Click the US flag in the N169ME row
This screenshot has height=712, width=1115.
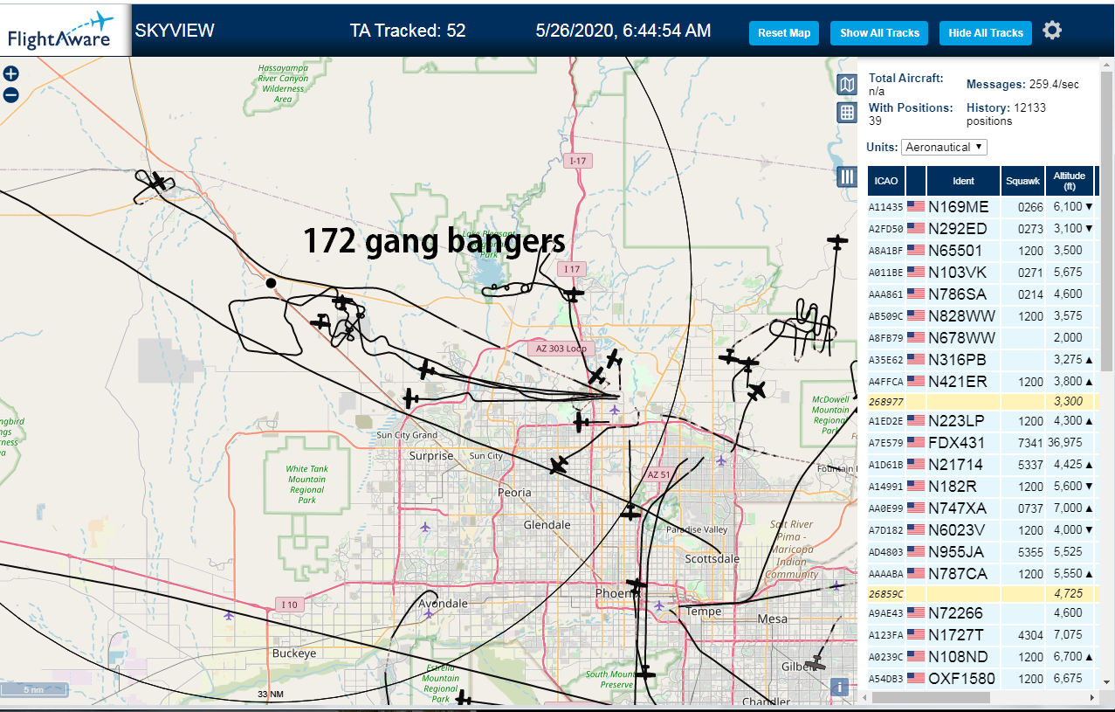pos(916,207)
